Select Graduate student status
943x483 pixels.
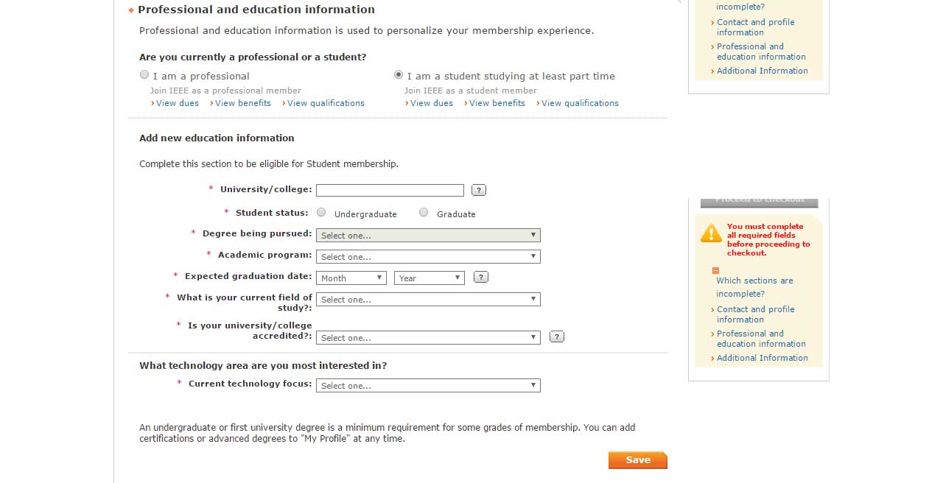point(424,213)
